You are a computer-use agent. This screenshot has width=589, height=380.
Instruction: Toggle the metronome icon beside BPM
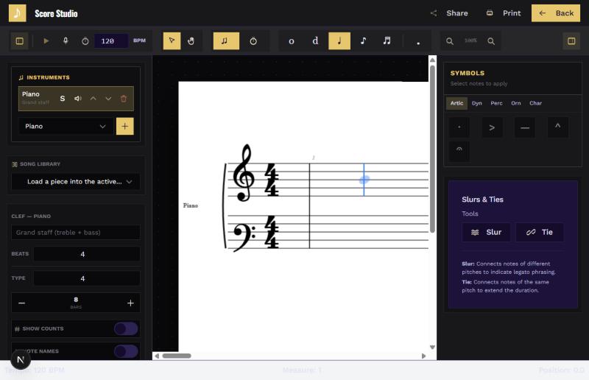click(85, 41)
